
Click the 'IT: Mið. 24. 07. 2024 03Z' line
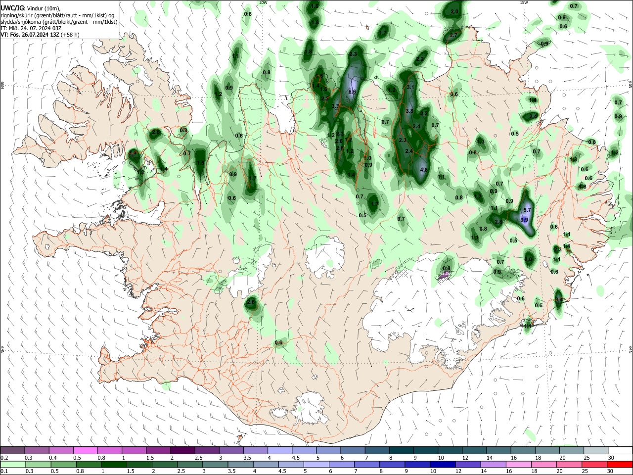(x=31, y=28)
